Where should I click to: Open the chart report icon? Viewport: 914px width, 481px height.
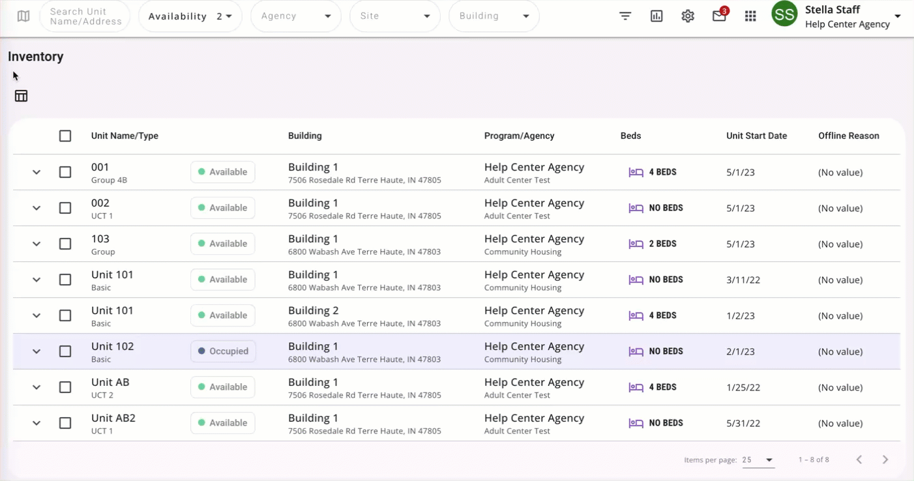(656, 16)
